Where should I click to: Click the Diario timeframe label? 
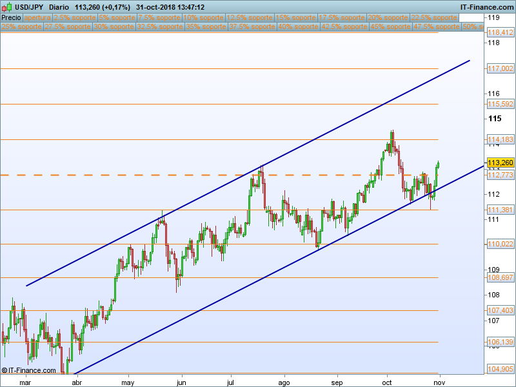tap(59, 7)
